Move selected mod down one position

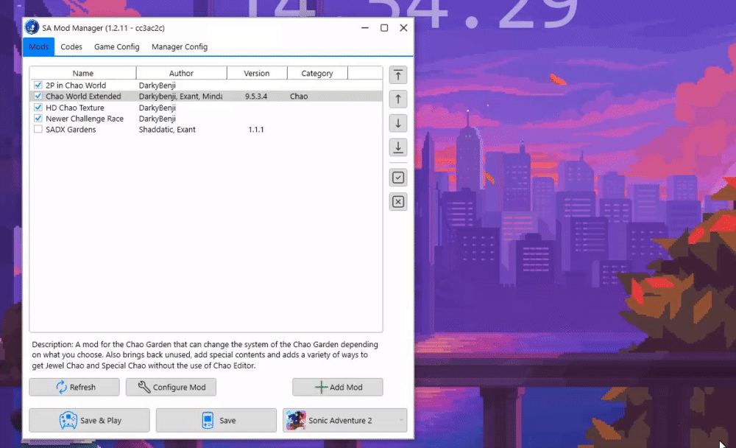click(x=398, y=123)
